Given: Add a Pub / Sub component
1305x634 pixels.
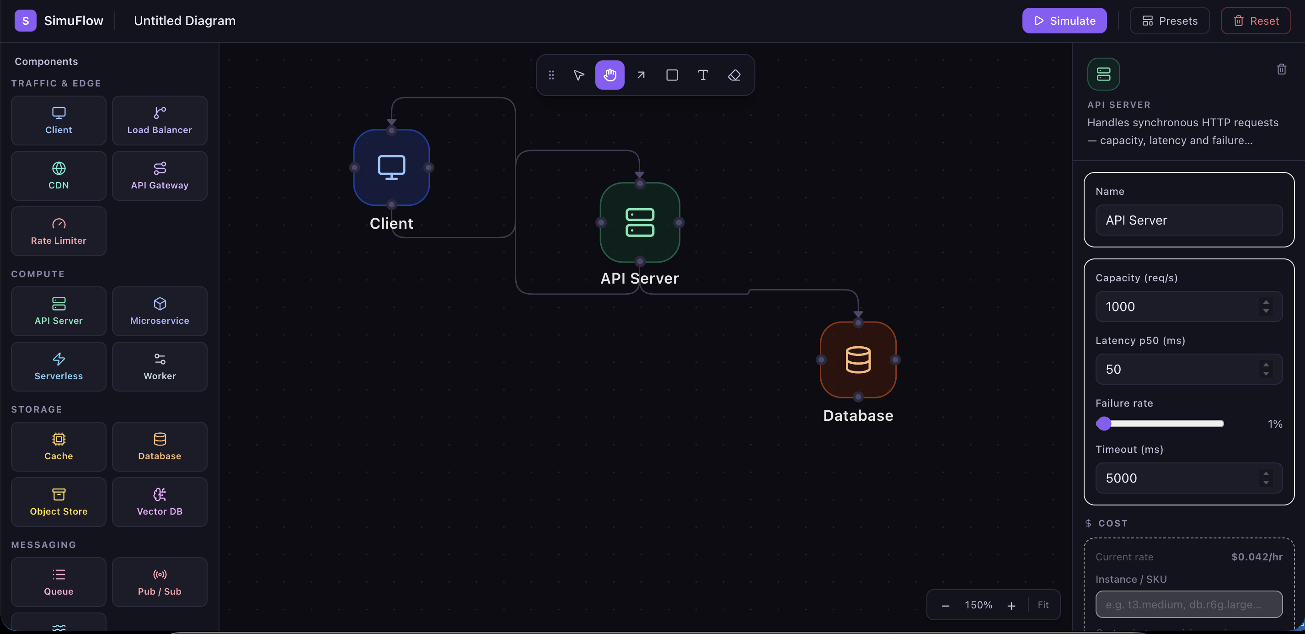Looking at the screenshot, I should tap(160, 582).
